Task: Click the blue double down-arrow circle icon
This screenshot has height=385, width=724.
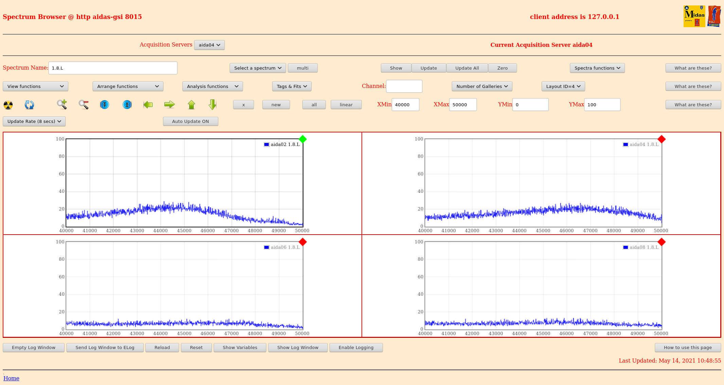Action: [105, 105]
